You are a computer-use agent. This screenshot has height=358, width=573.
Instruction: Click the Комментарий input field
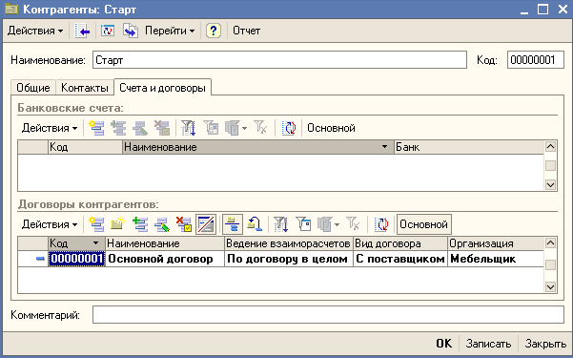pos(328,315)
